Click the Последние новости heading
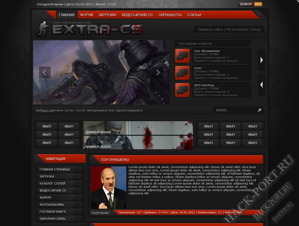Image resolution: width=299 pixels, height=226 pixels. tap(195, 44)
